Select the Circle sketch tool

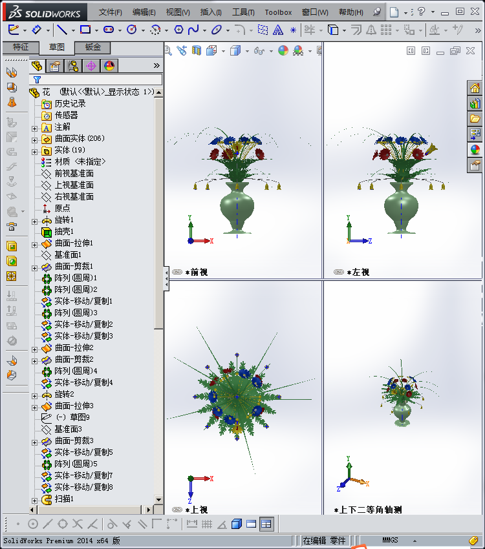pyautogui.click(x=132, y=30)
